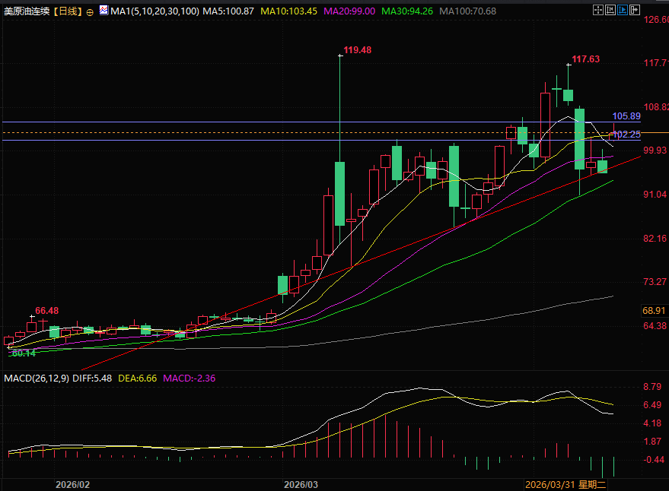
Task: Open side panel with the arrow icon
Action: [636, 10]
